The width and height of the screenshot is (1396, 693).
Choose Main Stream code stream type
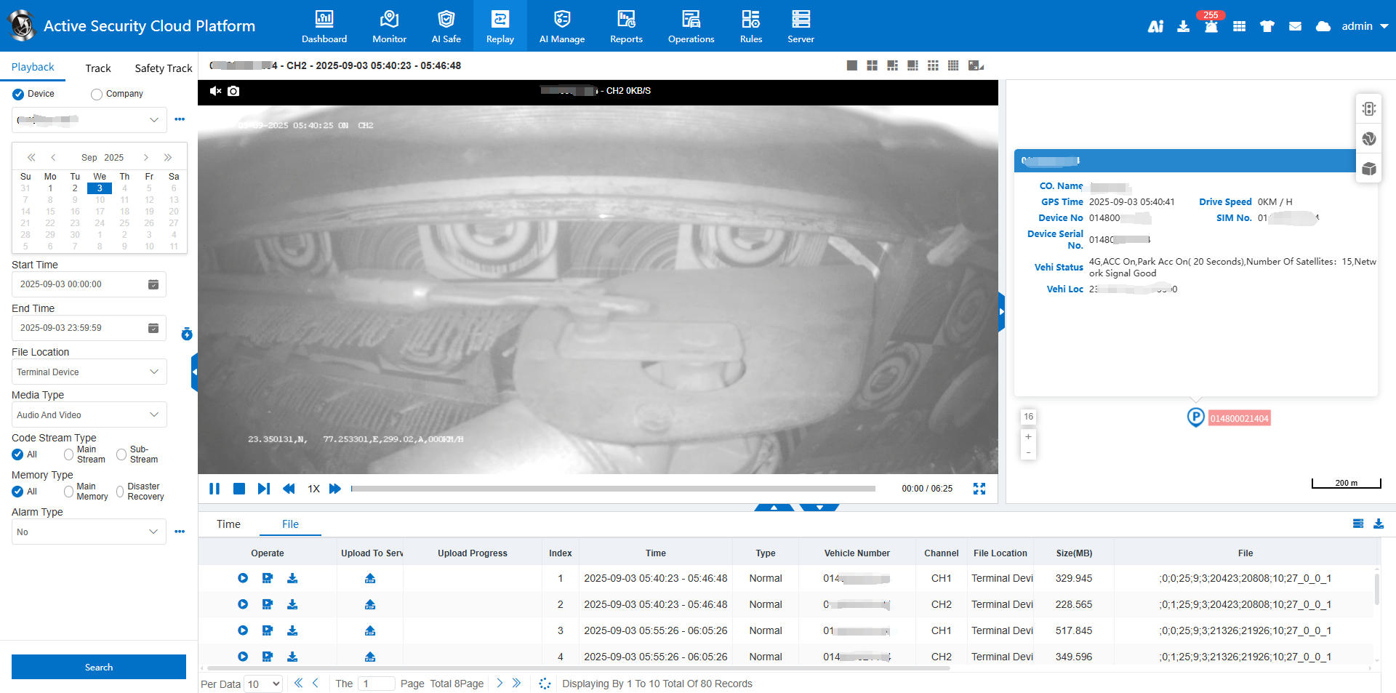coord(69,454)
